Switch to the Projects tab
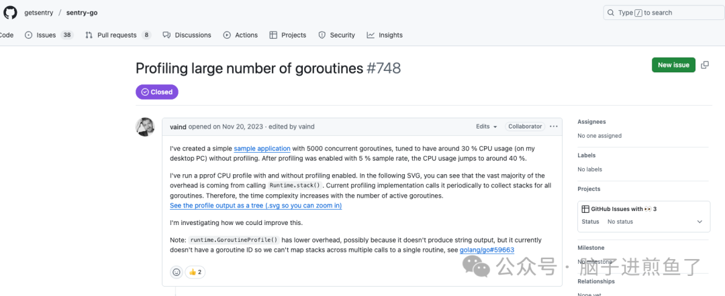This screenshot has height=296, width=725. (x=287, y=35)
